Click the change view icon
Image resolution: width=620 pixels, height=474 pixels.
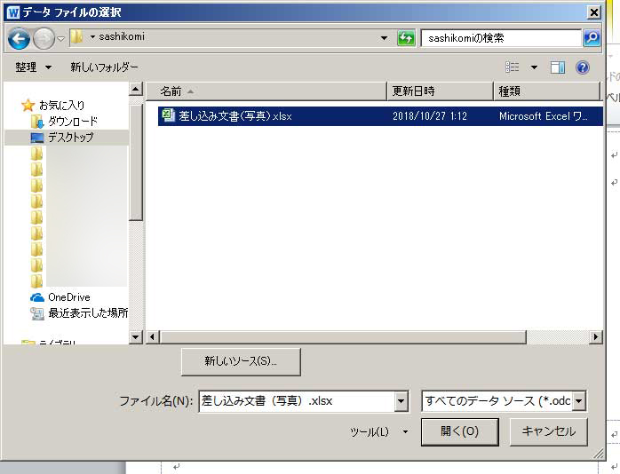(513, 67)
